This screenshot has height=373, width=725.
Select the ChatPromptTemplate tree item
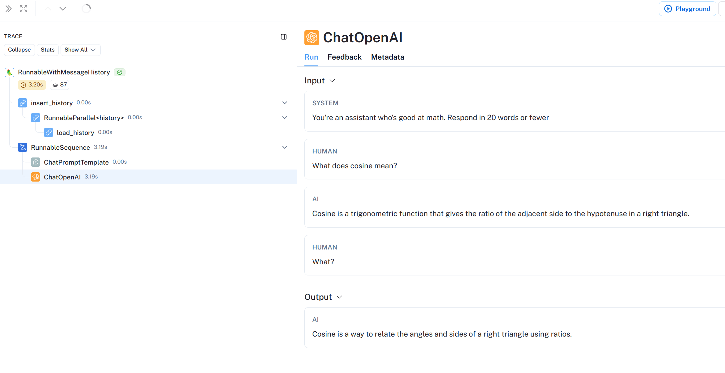point(76,162)
